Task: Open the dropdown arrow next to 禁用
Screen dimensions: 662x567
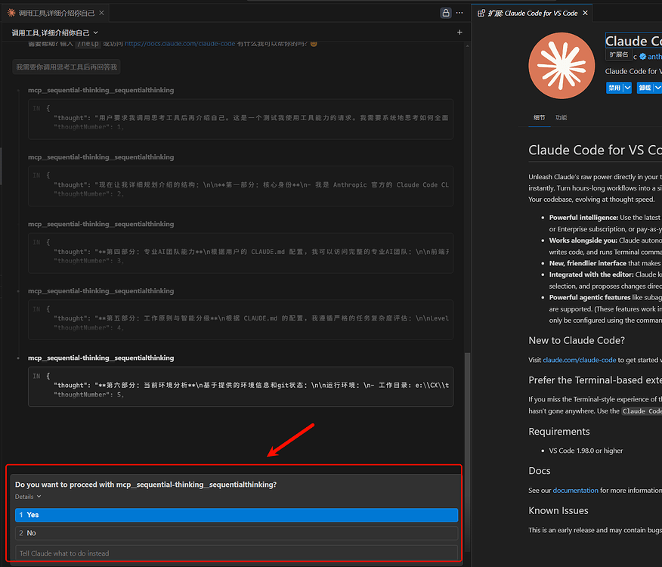Action: (x=627, y=88)
